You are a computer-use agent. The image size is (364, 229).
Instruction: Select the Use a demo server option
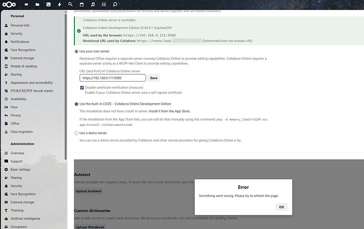click(76, 133)
